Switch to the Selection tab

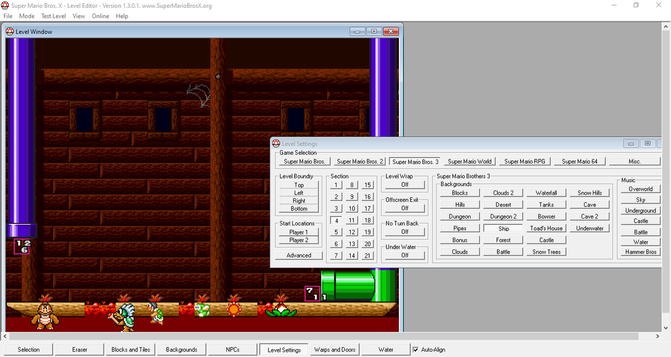29,350
